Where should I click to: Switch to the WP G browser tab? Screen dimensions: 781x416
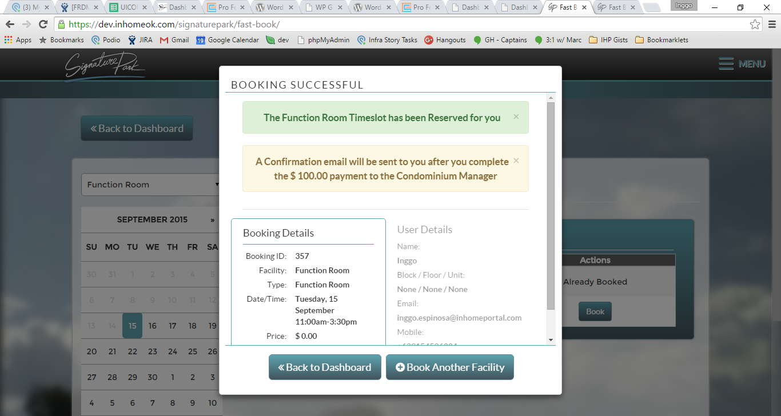(x=324, y=7)
